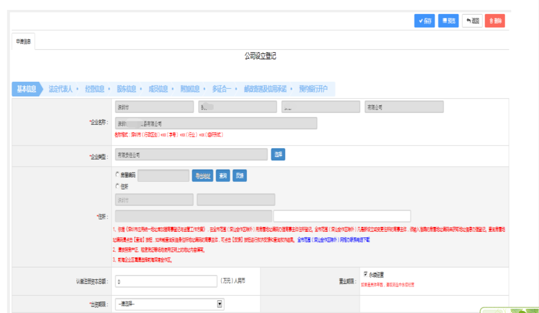Image resolution: width=539 pixels, height=313 pixels.
Task: Open the 申请信息 tab
Action: tap(23, 42)
